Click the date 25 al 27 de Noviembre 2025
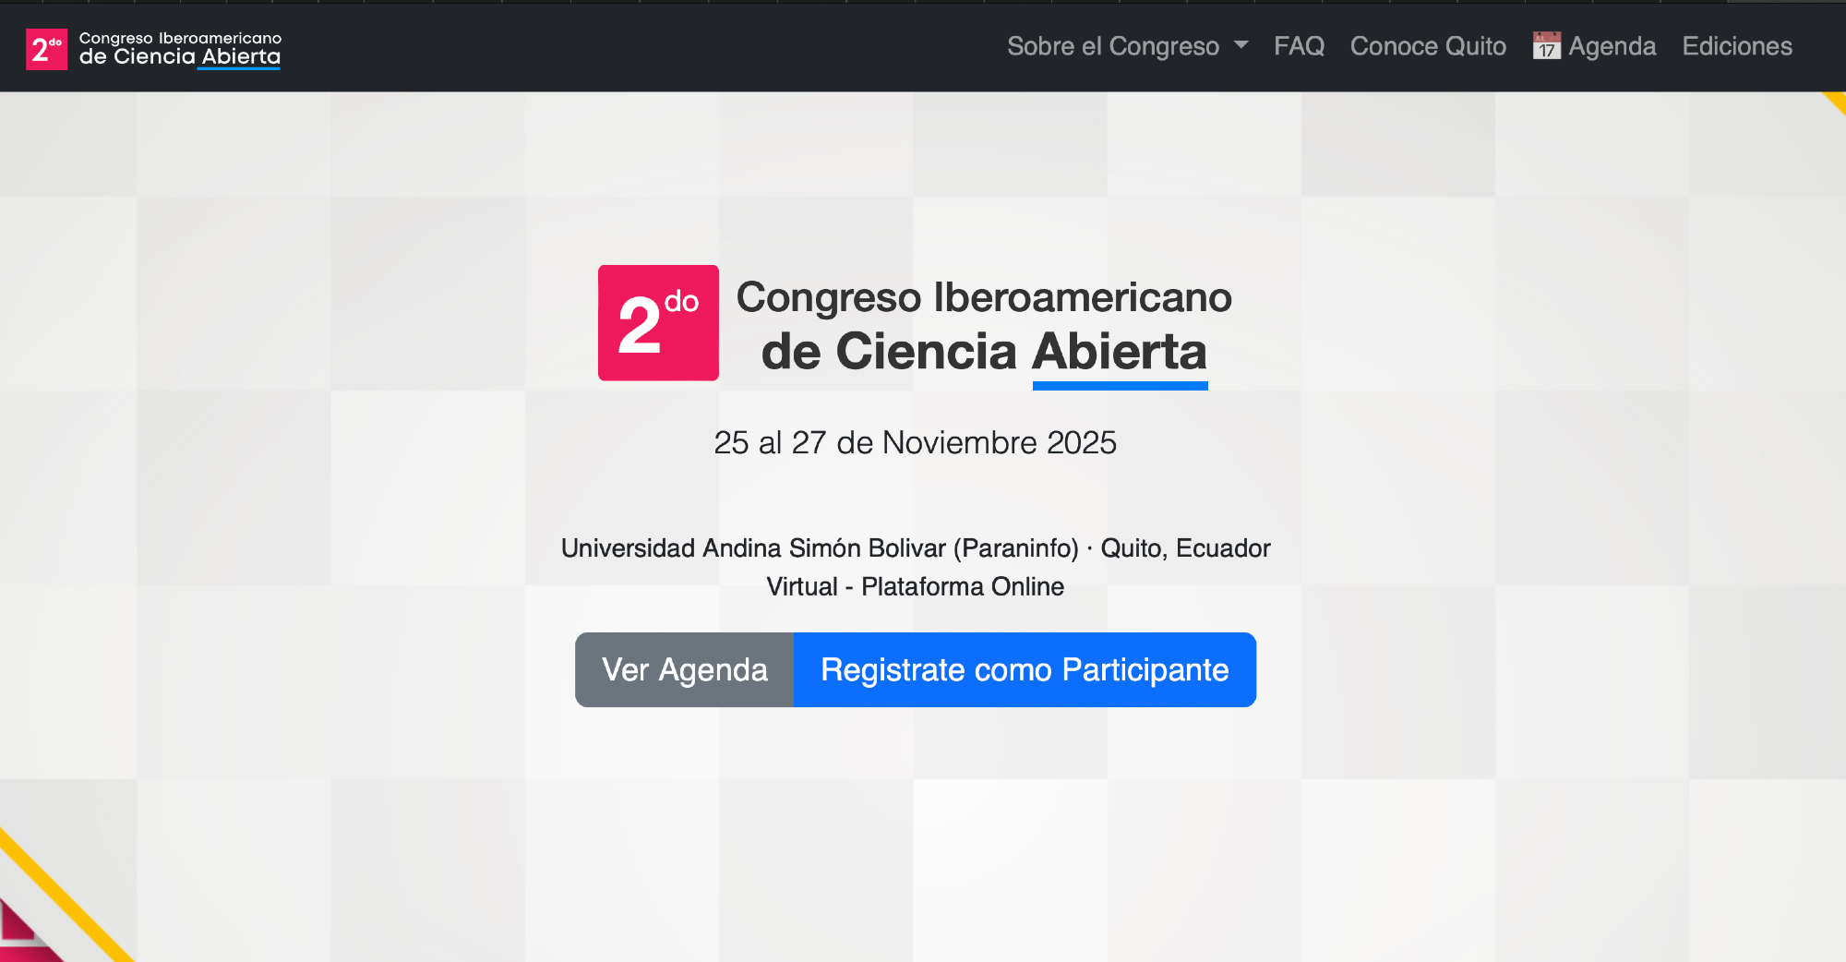This screenshot has height=962, width=1846. (x=915, y=443)
